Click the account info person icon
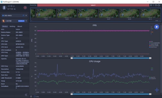The width and height of the screenshot is (162, 98). 15,9
